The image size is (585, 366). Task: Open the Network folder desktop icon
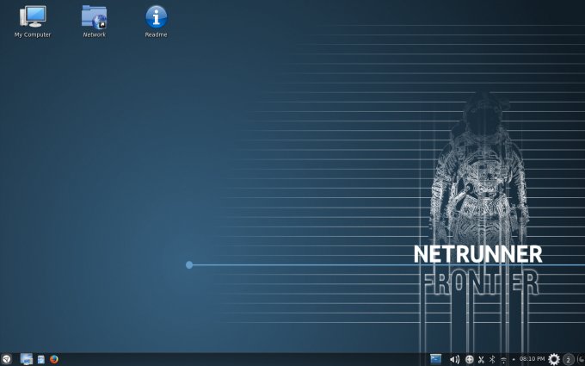point(95,16)
